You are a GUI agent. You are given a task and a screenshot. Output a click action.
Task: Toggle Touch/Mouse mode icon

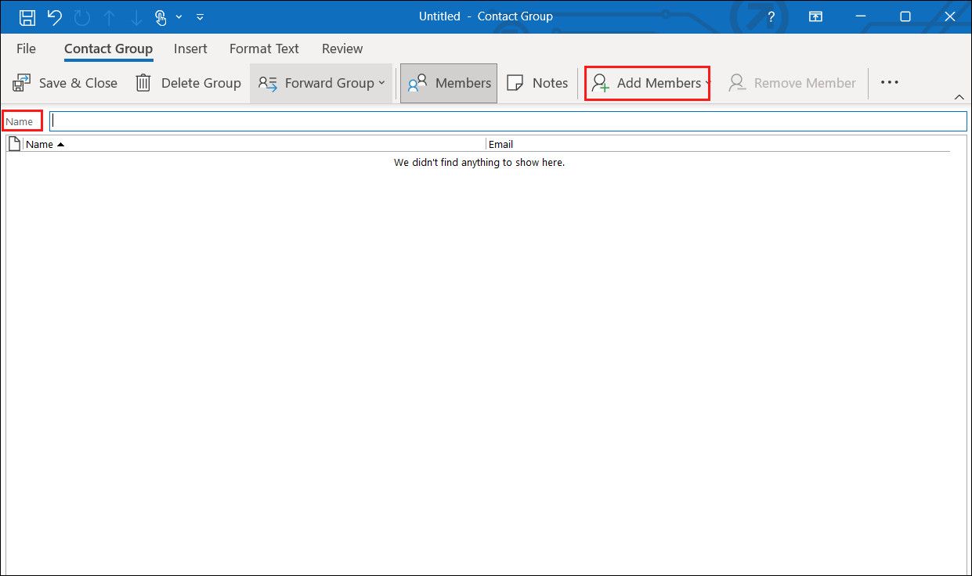tap(161, 16)
